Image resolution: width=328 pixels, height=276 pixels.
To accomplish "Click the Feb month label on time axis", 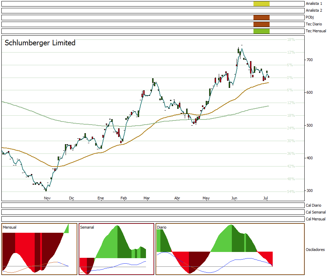I will (124, 198).
